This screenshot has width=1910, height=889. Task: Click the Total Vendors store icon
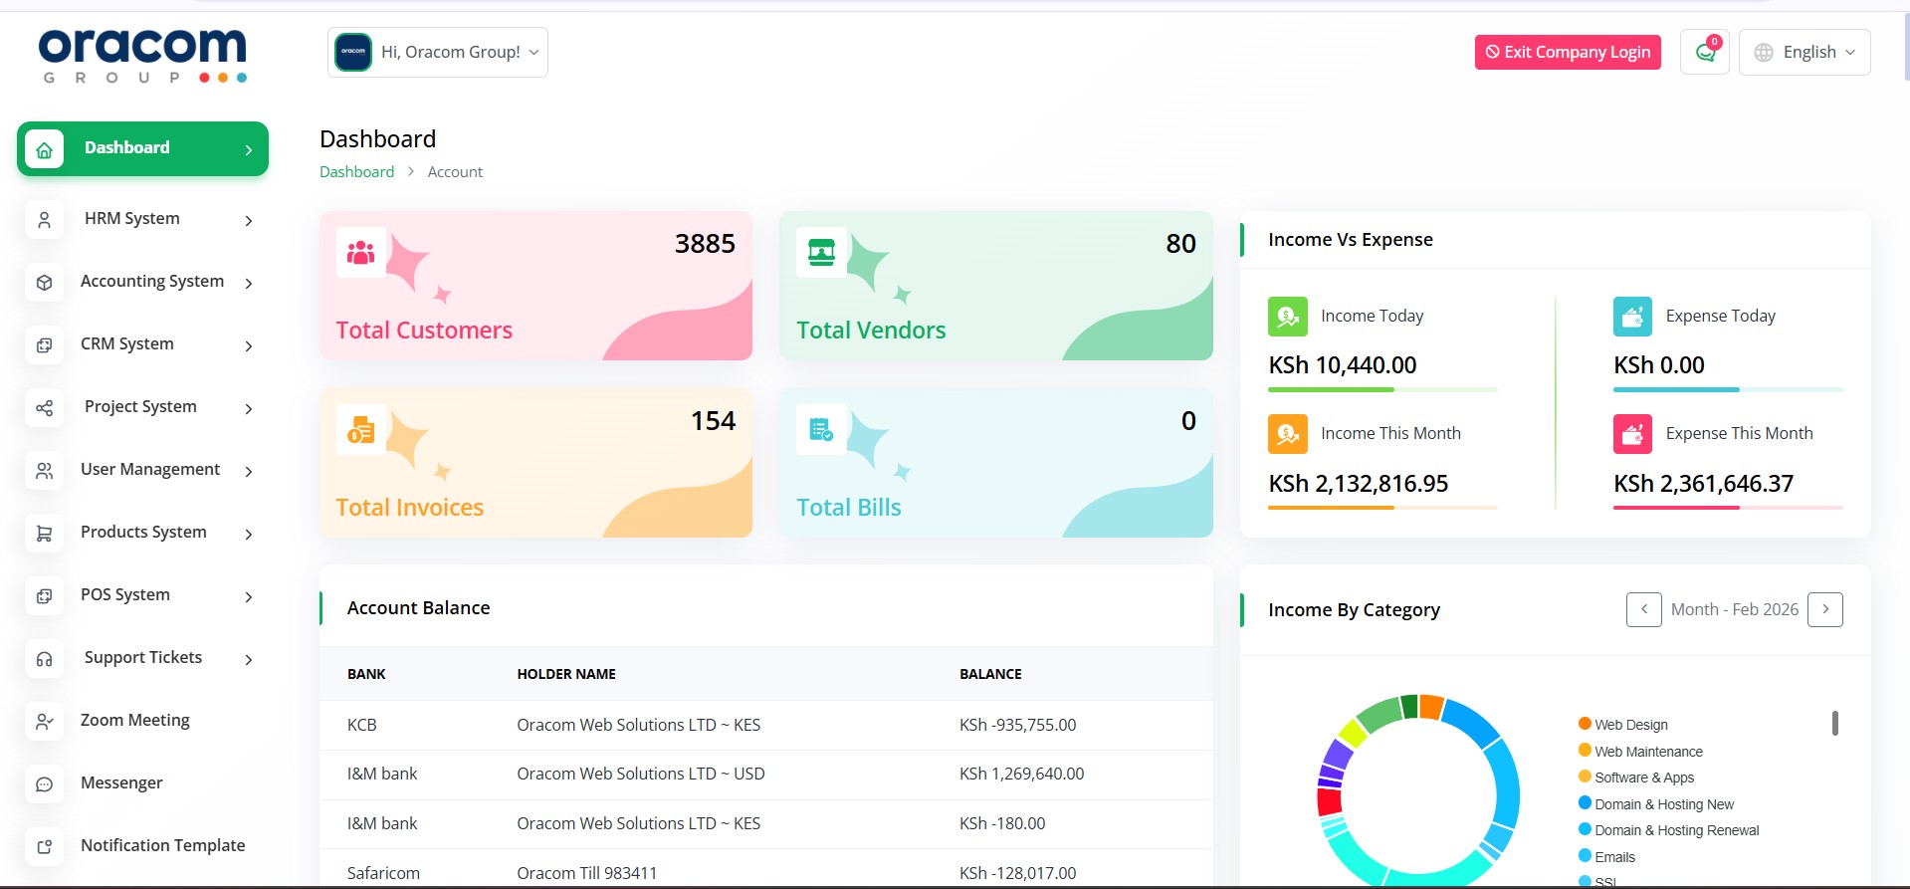[821, 253]
